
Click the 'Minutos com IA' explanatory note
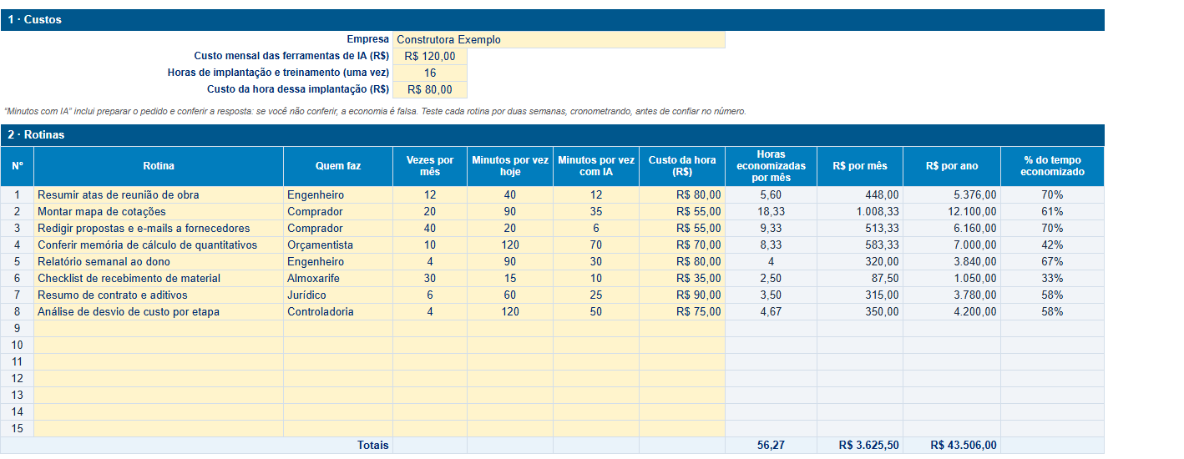[375, 111]
